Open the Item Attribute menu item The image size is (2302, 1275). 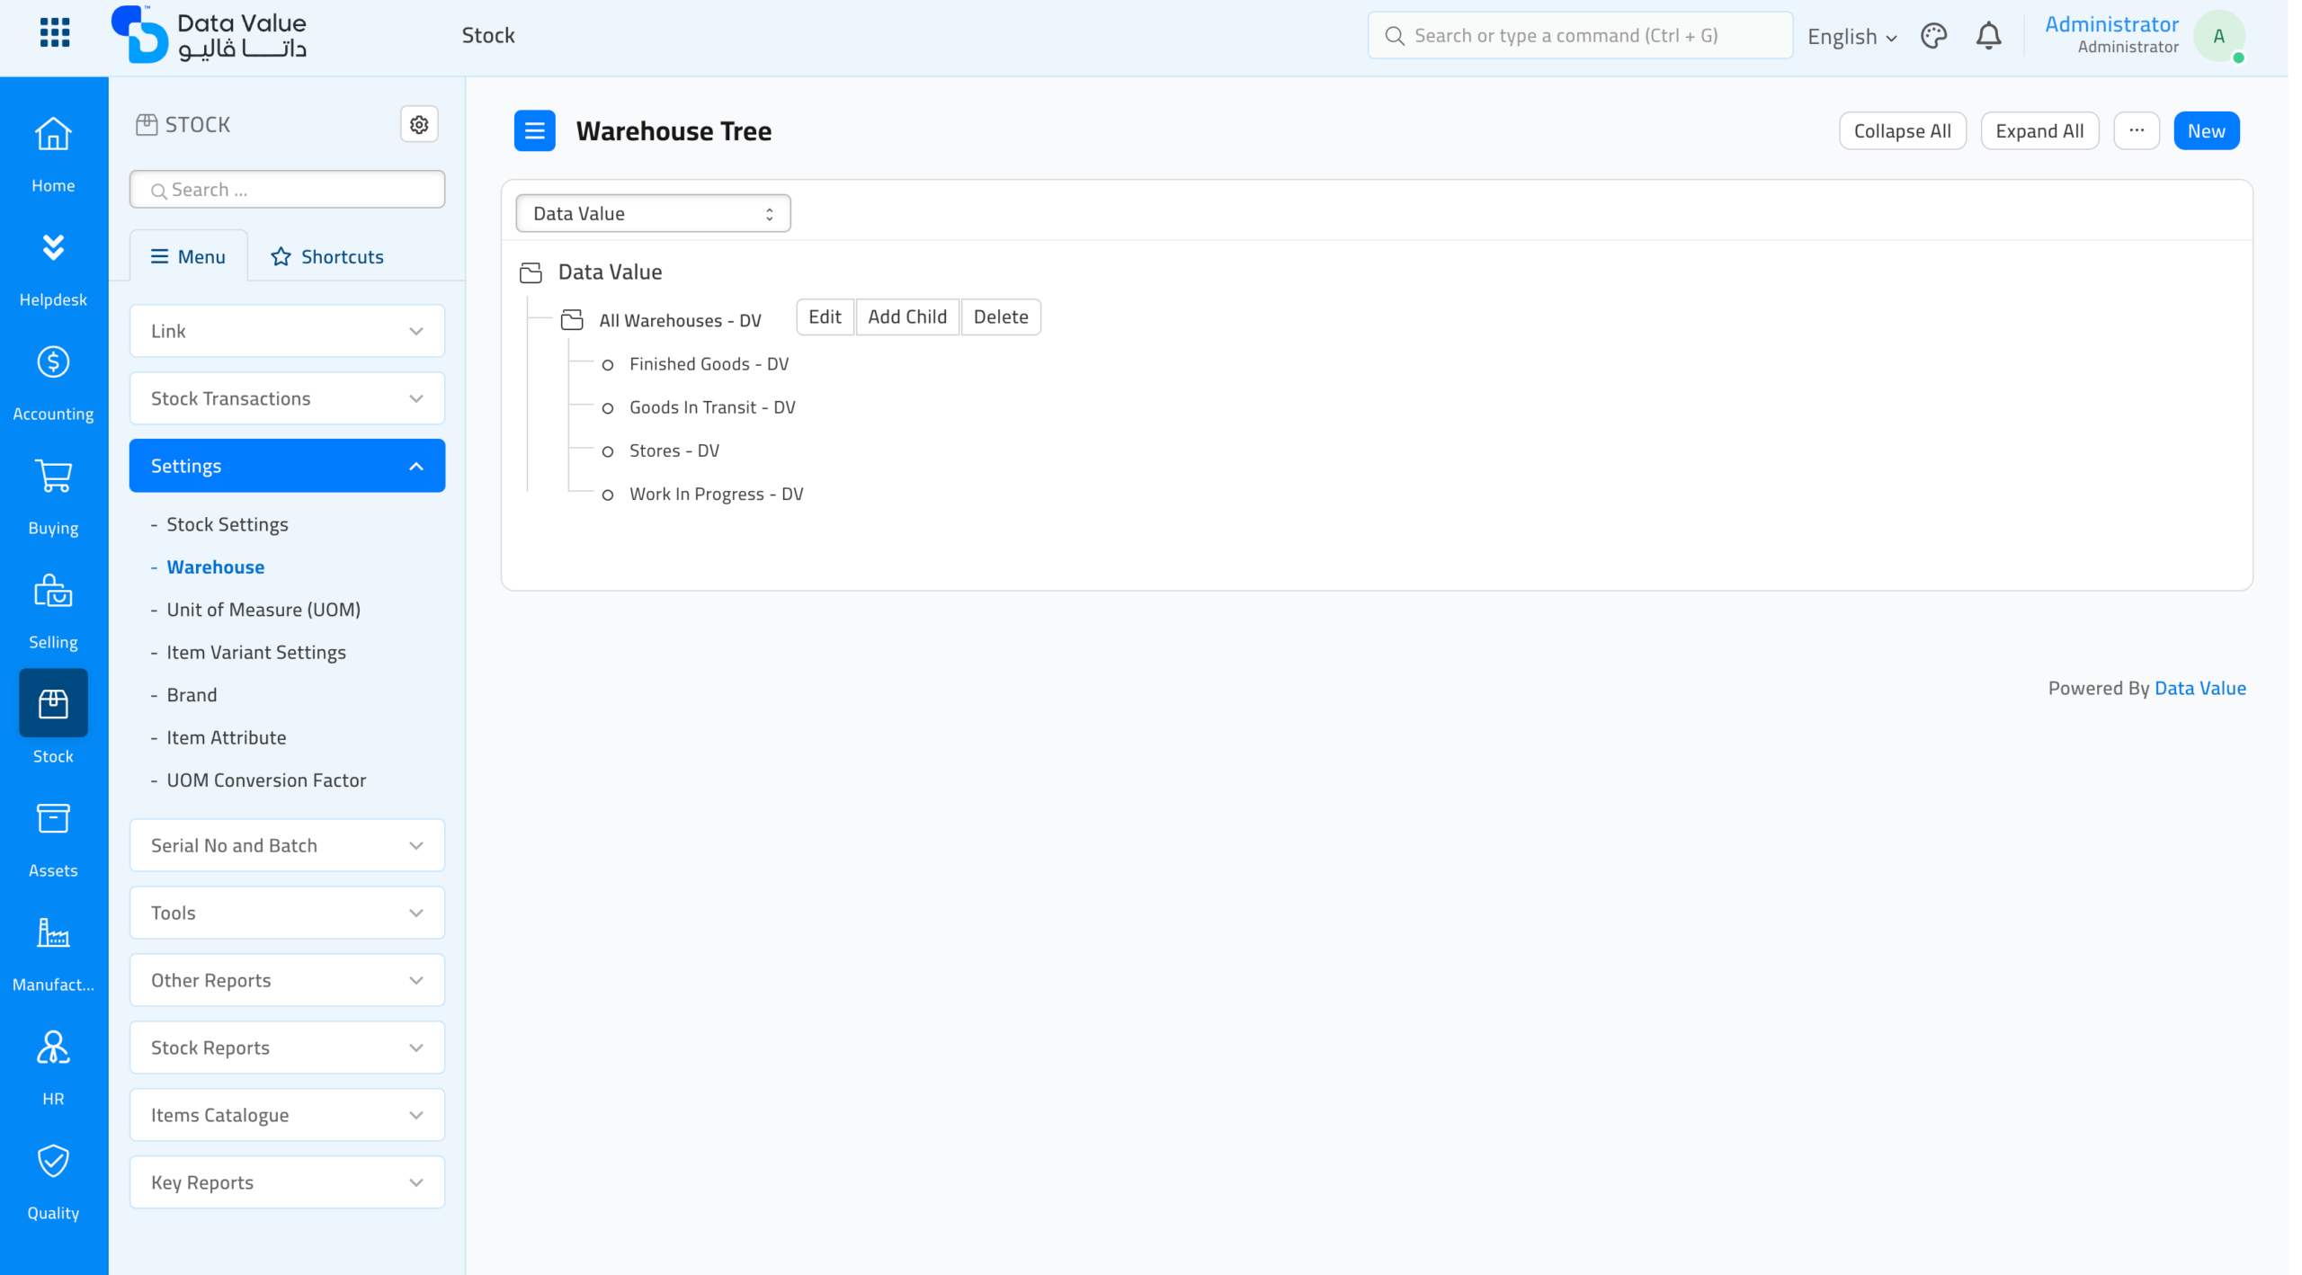click(227, 737)
